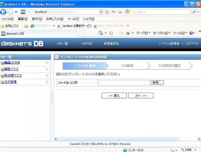The width and height of the screenshot is (201, 152).
Task: Select the DB作成 navigation tab
Action: pyautogui.click(x=87, y=44)
